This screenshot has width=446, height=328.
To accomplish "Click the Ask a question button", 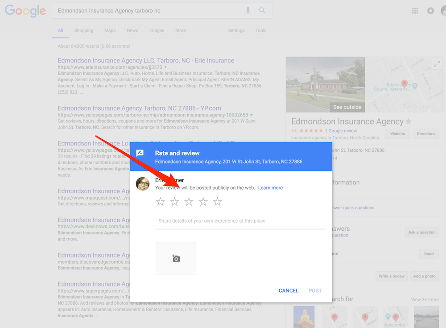I will (x=422, y=233).
